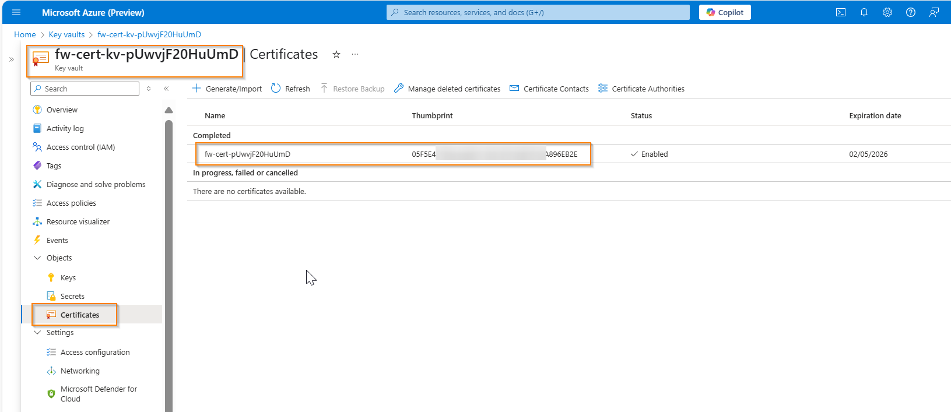Open Microsoft Defender for Cloud
Viewport: 951px width, 412px height.
click(x=99, y=394)
